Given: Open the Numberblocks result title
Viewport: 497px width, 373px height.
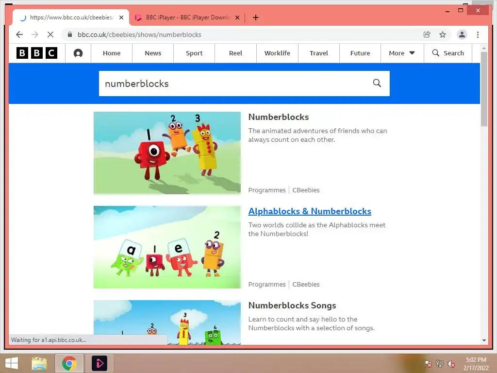Looking at the screenshot, I should [x=278, y=117].
